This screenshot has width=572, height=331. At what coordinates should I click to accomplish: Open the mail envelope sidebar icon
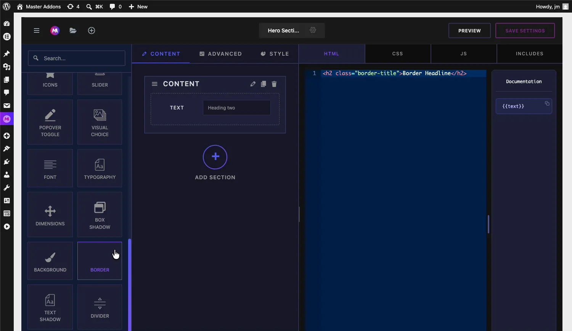[x=6, y=106]
